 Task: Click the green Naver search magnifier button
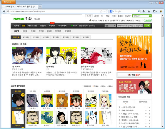pos(150,16)
